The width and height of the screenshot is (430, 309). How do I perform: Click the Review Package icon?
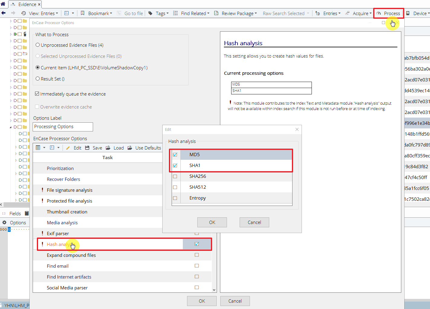216,13
